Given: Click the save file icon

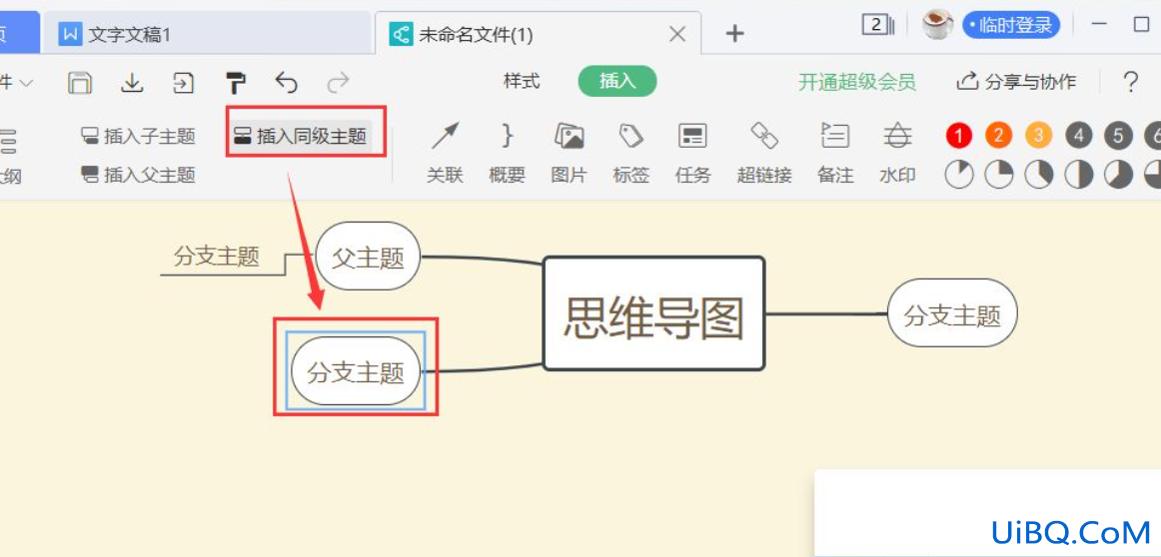Looking at the screenshot, I should click(x=79, y=82).
